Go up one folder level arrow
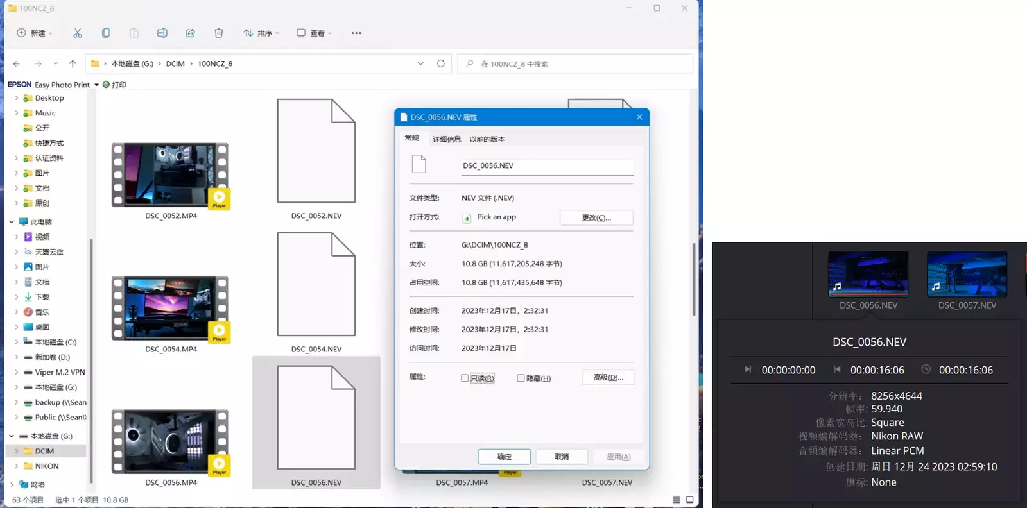Screen dimensions: 1027x508 coord(73,63)
